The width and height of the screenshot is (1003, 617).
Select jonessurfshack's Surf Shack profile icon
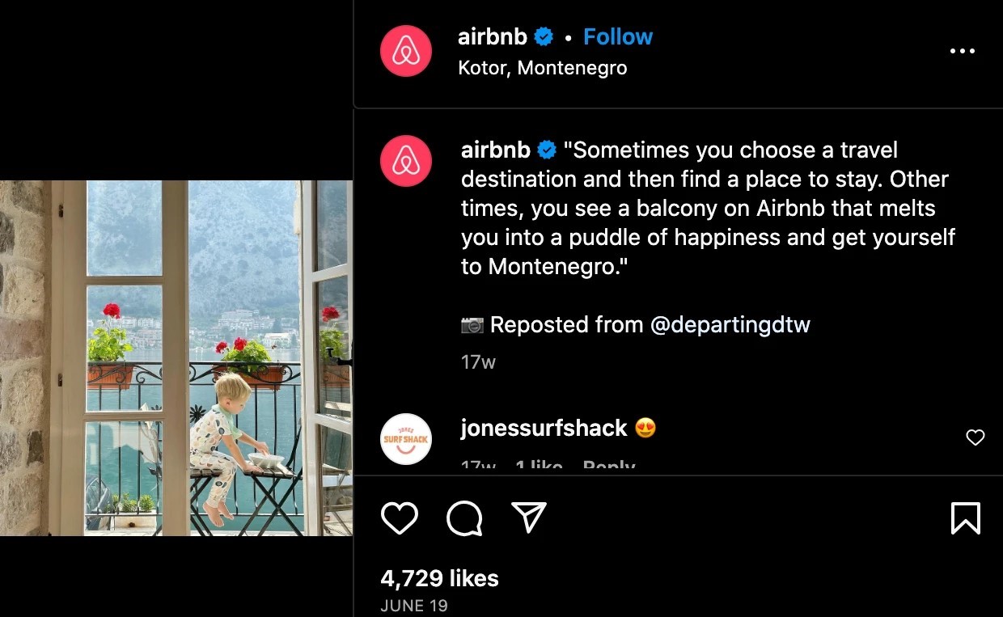[x=405, y=439]
